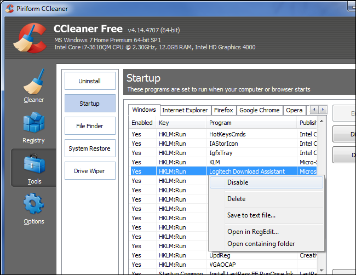This screenshot has height=275, width=356.
Task: Sort by the Publisher column header
Action: pyautogui.click(x=307, y=123)
